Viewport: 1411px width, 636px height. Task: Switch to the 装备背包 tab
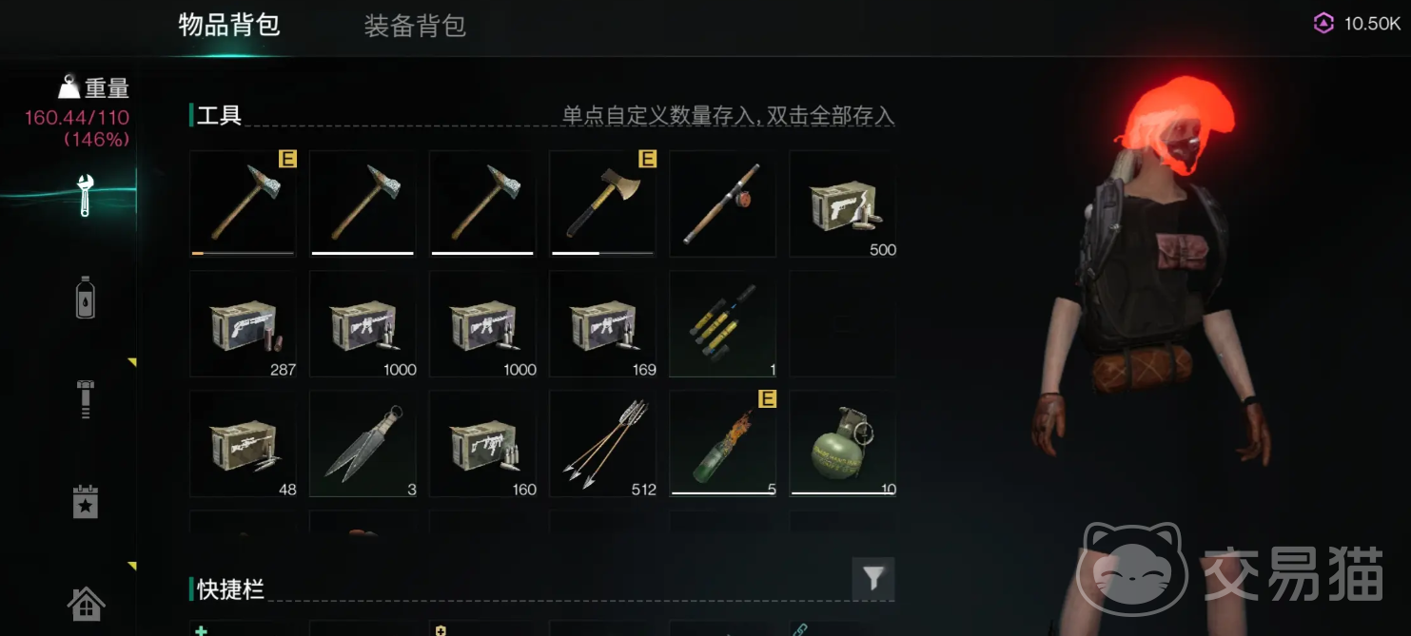(415, 26)
